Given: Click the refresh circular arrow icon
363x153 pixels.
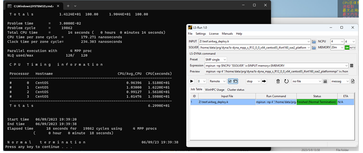Looking at the screenshot, I should pos(286,81).
